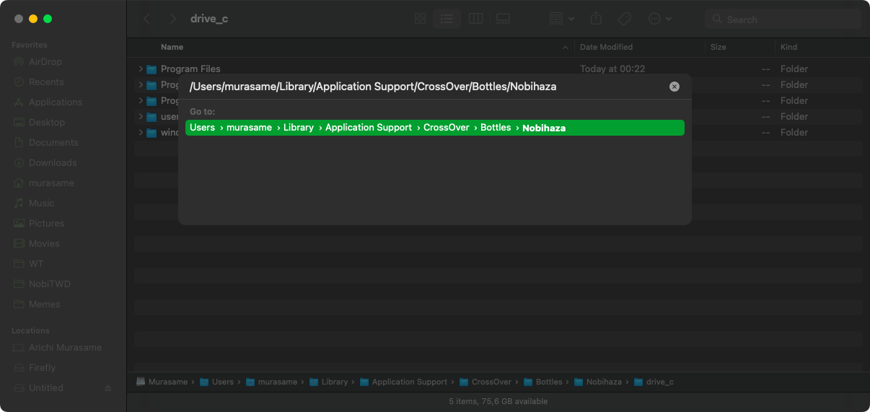
Task: Switch to column view
Action: [475, 19]
